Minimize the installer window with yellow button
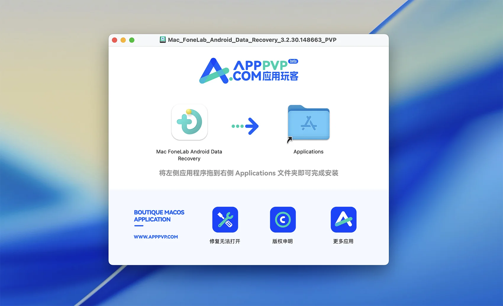The width and height of the screenshot is (503, 306). [x=123, y=40]
